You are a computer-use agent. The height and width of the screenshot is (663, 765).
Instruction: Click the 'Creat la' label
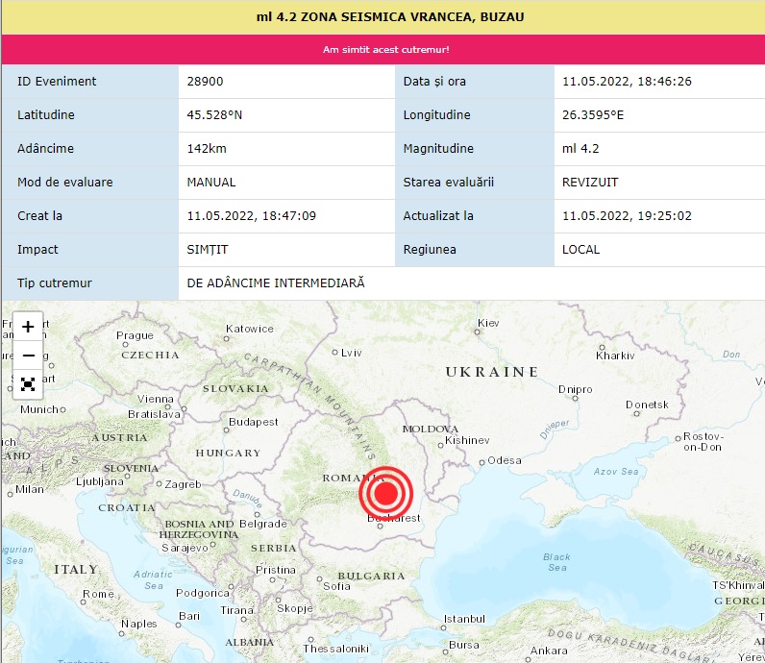click(x=39, y=215)
